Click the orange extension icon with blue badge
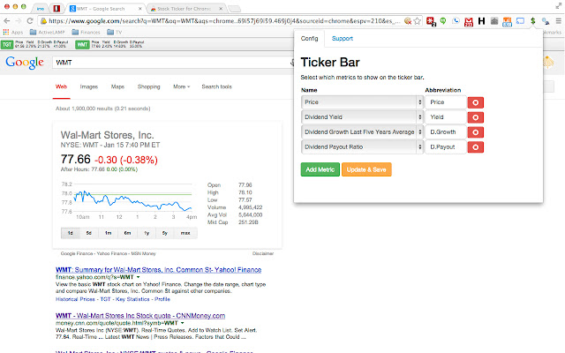565x353 pixels. coord(507,21)
